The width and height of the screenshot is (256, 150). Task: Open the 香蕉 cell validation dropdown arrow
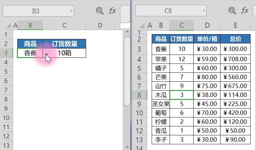(46, 54)
